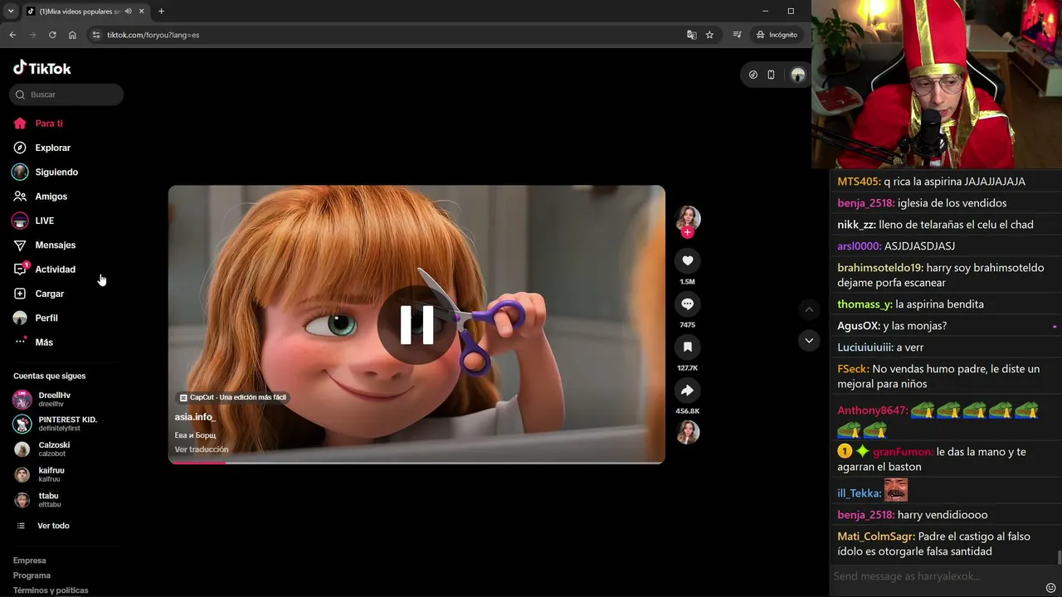Open the profile avatar menu at top

pos(797,75)
